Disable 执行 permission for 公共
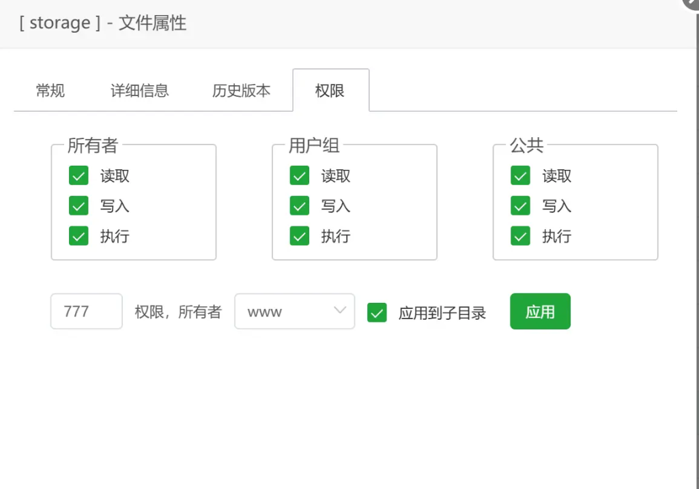 tap(521, 236)
